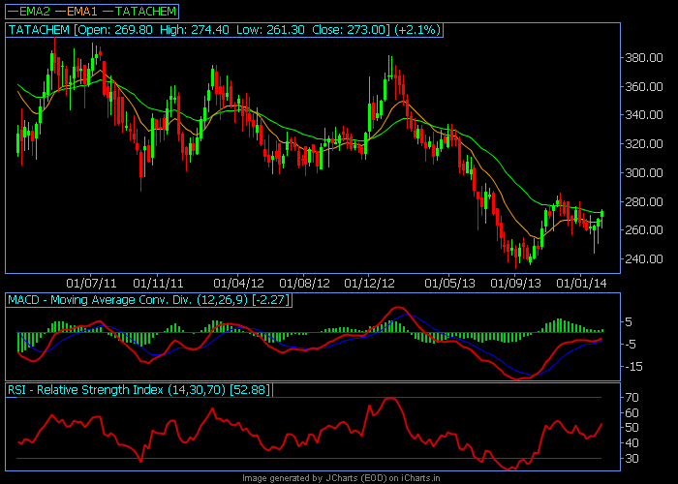Click the Low: 261.30 value

270,30
